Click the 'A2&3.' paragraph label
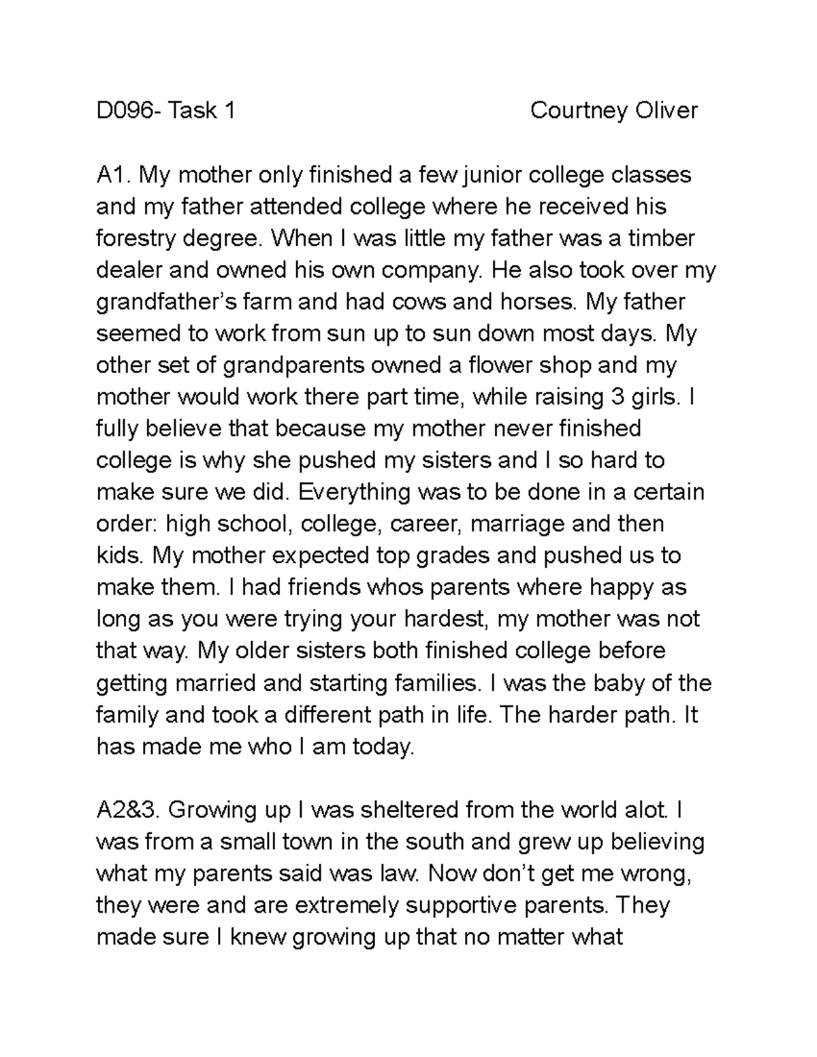 pos(128,811)
